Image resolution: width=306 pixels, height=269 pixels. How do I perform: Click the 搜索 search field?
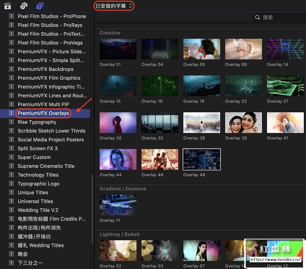(279, 17)
